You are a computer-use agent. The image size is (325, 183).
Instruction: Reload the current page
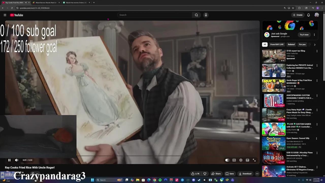pos(12,8)
